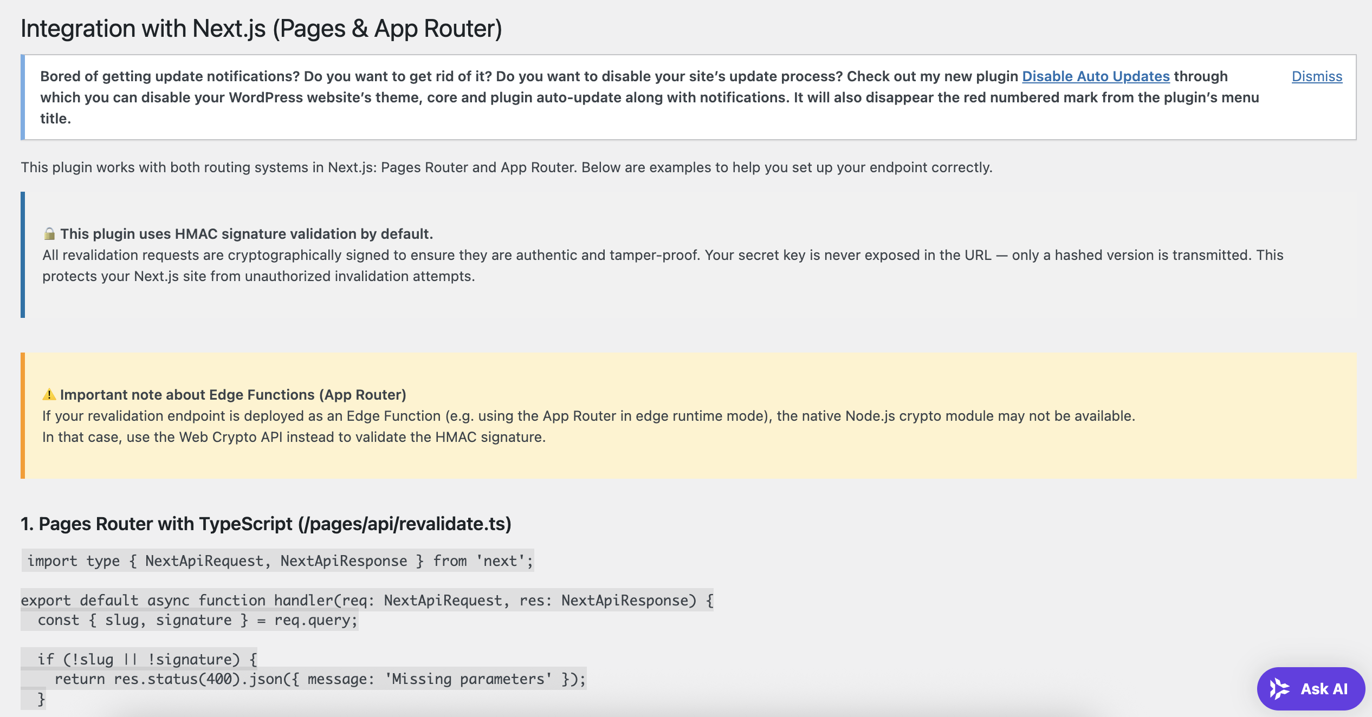The width and height of the screenshot is (1372, 717).
Task: Click the return res.status(400) code line
Action: (320, 679)
